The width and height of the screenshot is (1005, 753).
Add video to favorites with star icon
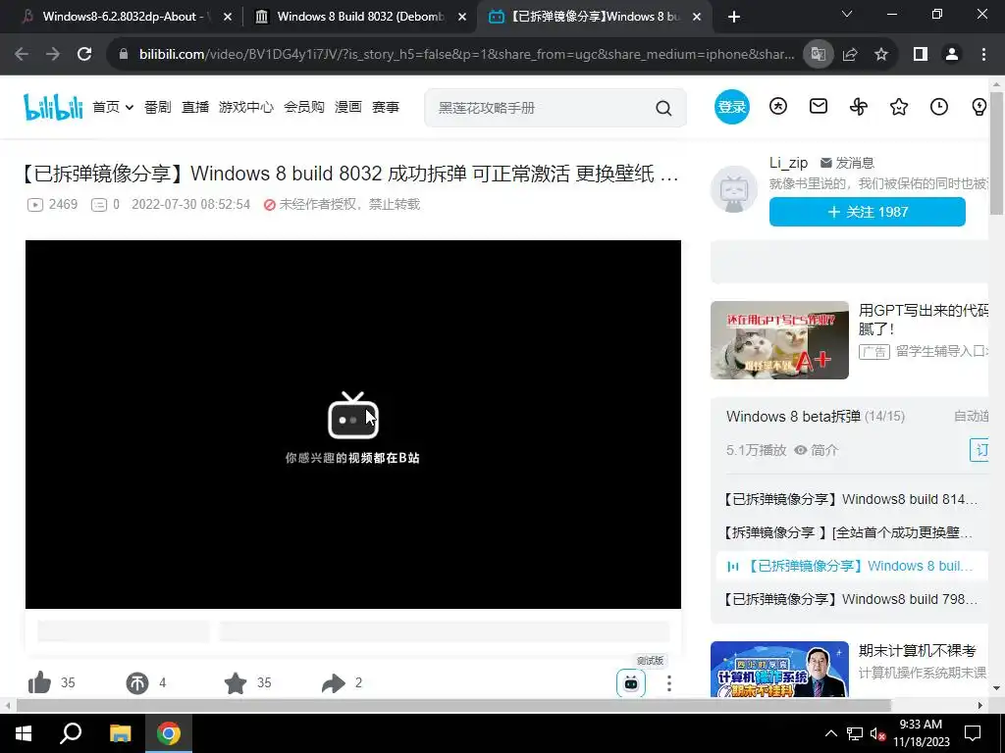tap(236, 683)
